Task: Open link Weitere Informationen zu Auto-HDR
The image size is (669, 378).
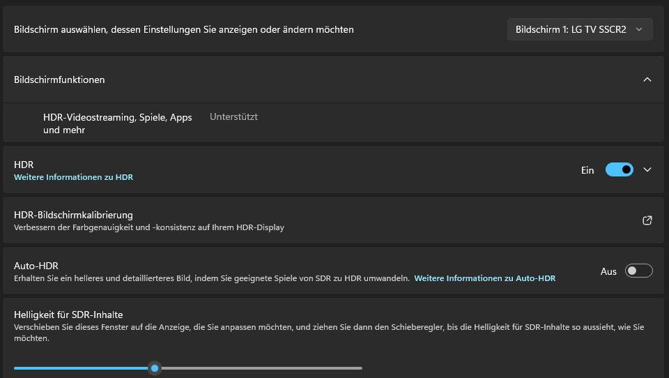Action: point(485,278)
